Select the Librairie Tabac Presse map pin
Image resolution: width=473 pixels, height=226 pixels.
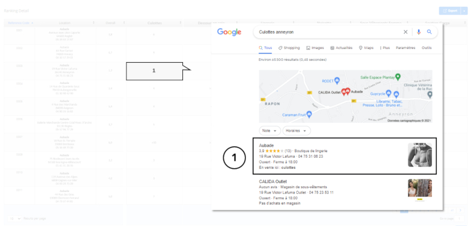tap(396, 95)
